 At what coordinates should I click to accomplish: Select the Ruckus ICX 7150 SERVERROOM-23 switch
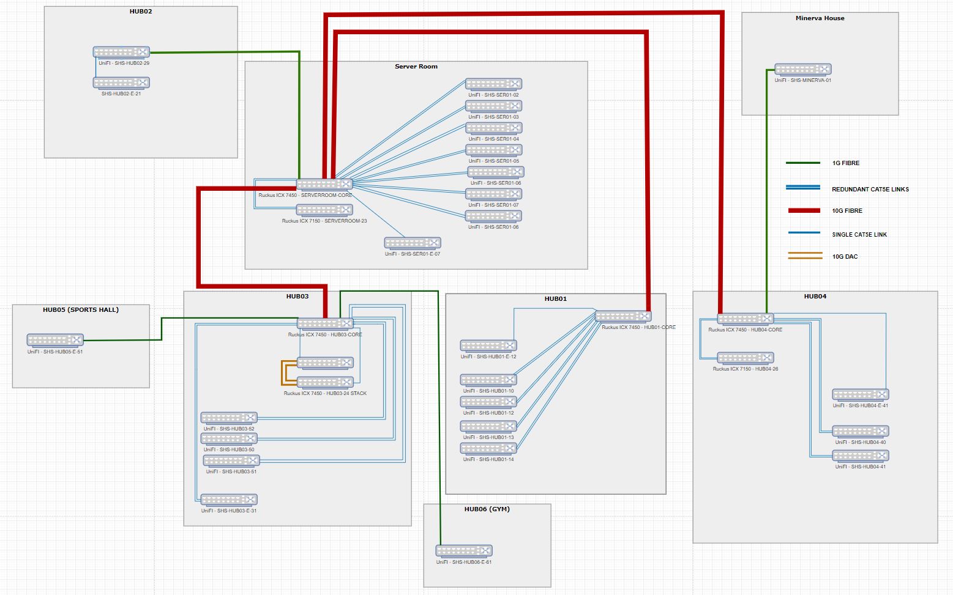[x=324, y=210]
